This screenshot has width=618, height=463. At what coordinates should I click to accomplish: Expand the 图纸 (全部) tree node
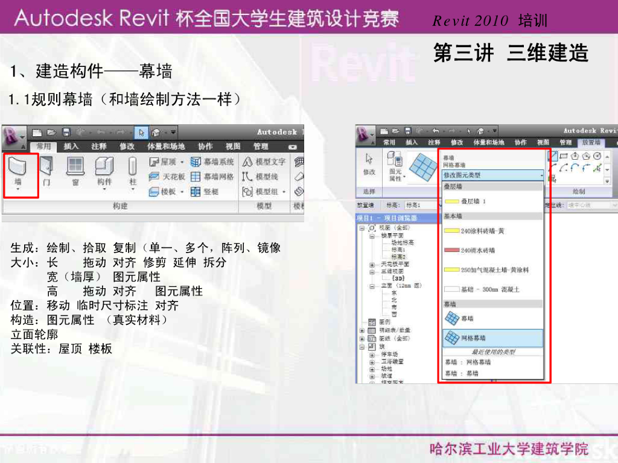(362, 339)
